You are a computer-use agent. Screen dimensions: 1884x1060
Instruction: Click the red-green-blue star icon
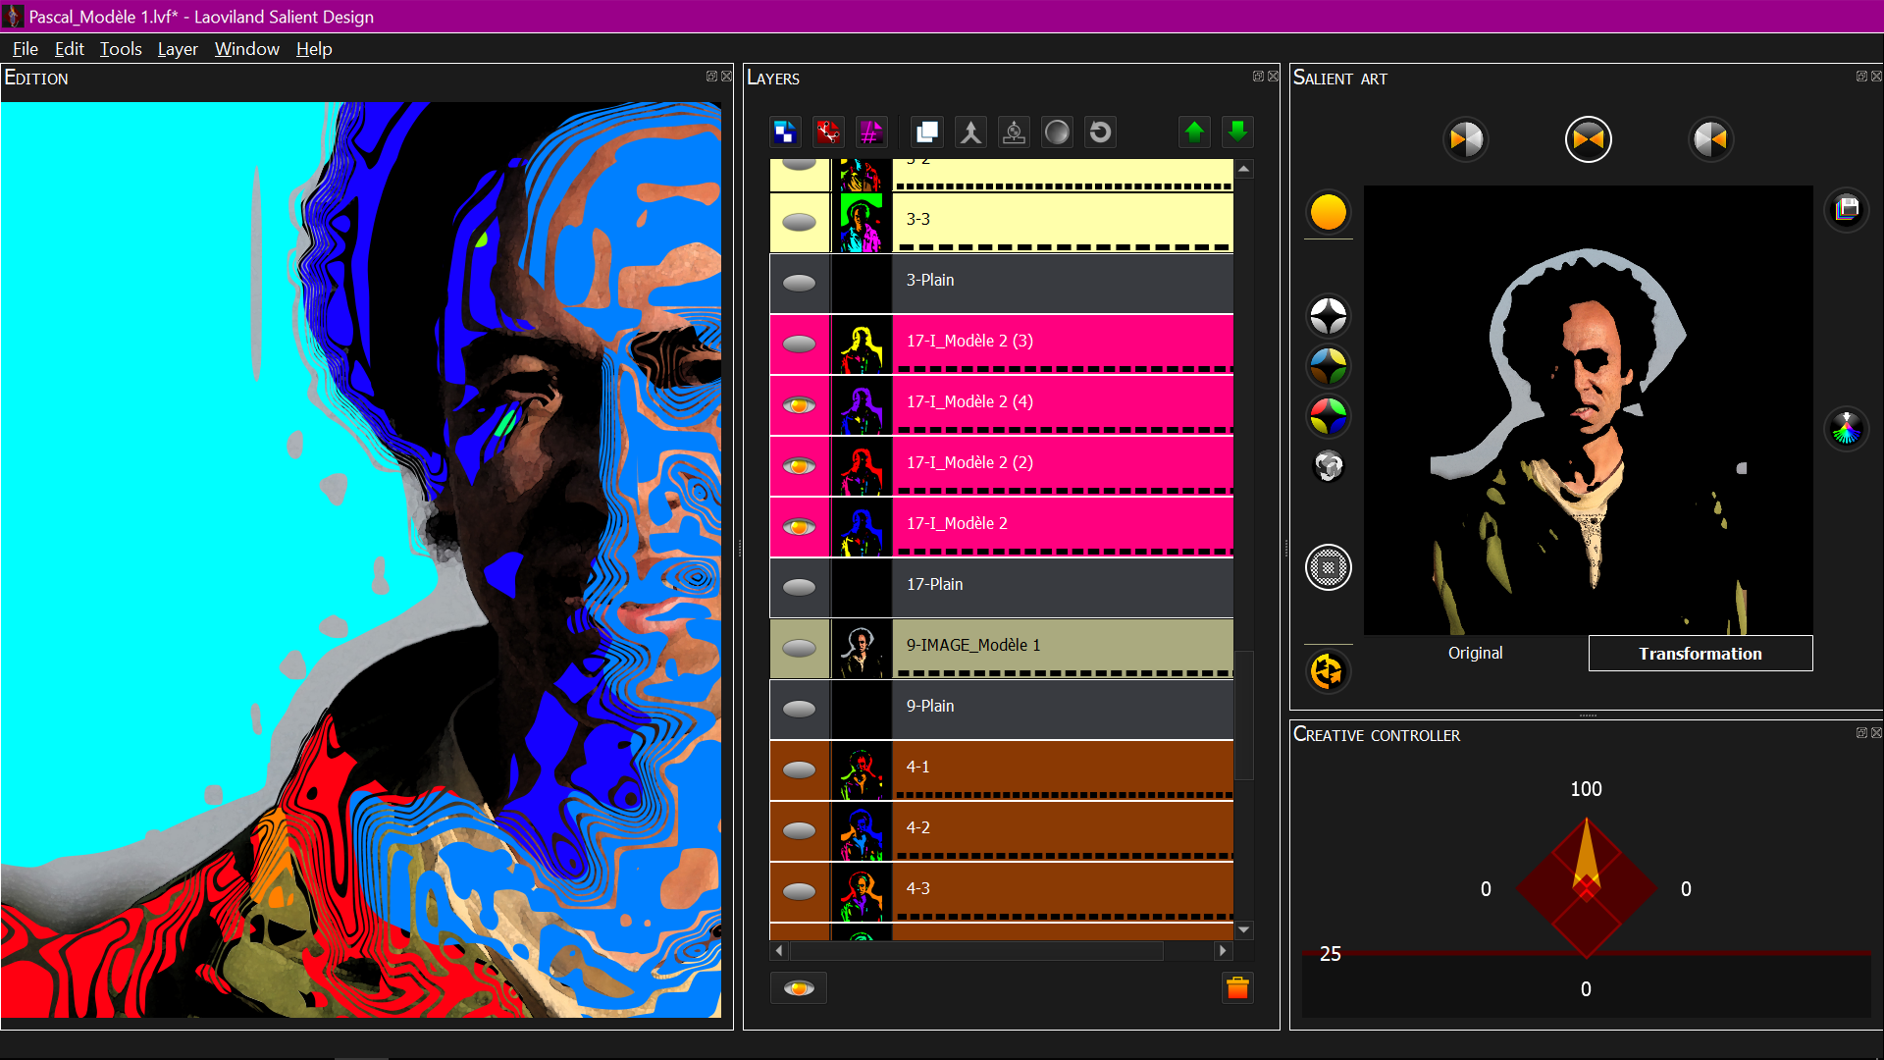click(1329, 416)
